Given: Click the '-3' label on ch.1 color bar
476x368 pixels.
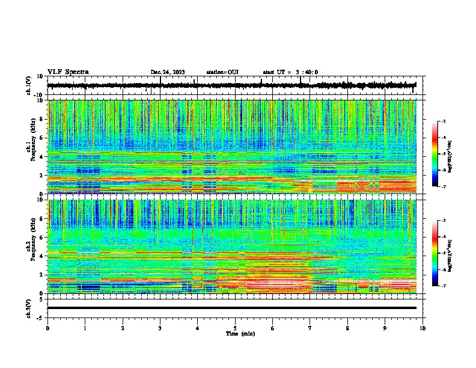Looking at the screenshot, I should (x=443, y=121).
